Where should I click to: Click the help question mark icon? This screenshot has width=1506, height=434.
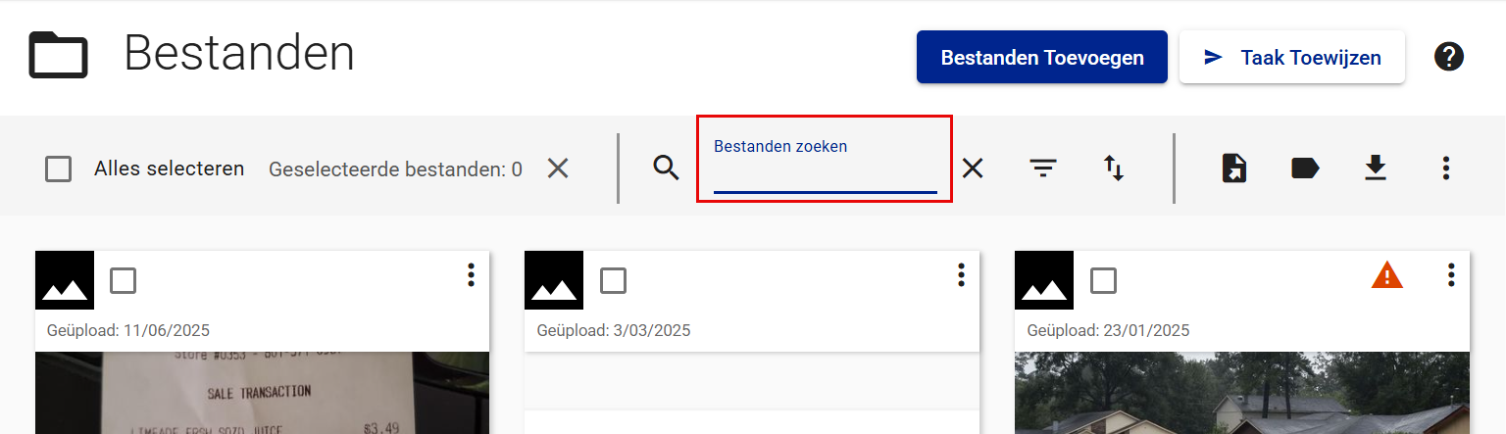pos(1449,57)
